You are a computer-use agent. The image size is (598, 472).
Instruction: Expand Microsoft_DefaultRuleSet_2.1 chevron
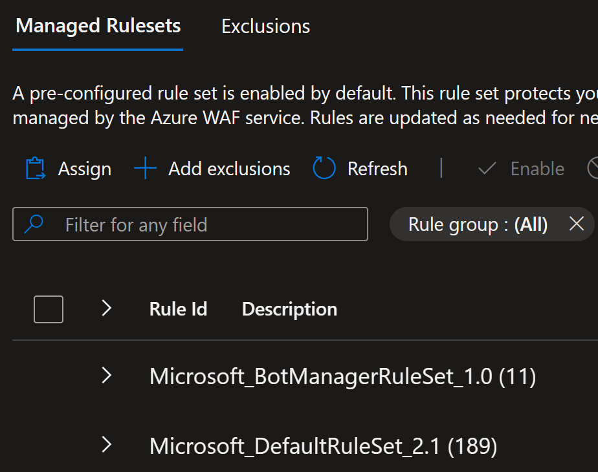pos(107,445)
